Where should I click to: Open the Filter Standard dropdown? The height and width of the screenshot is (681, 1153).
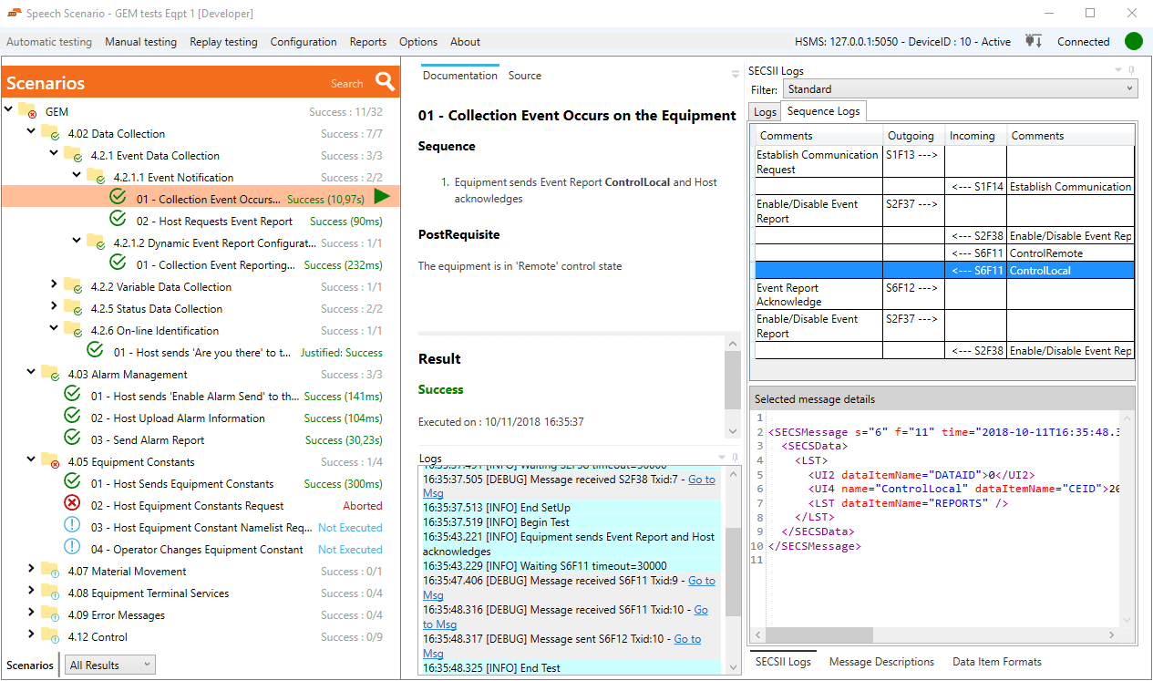click(x=959, y=89)
